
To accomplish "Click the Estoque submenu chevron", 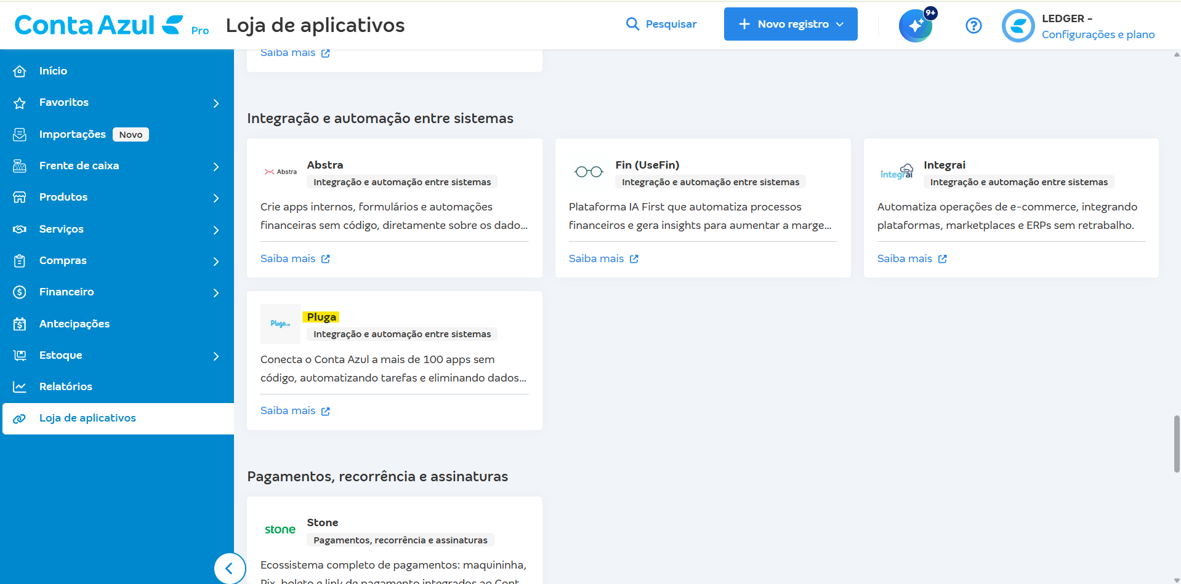I will click(x=216, y=356).
